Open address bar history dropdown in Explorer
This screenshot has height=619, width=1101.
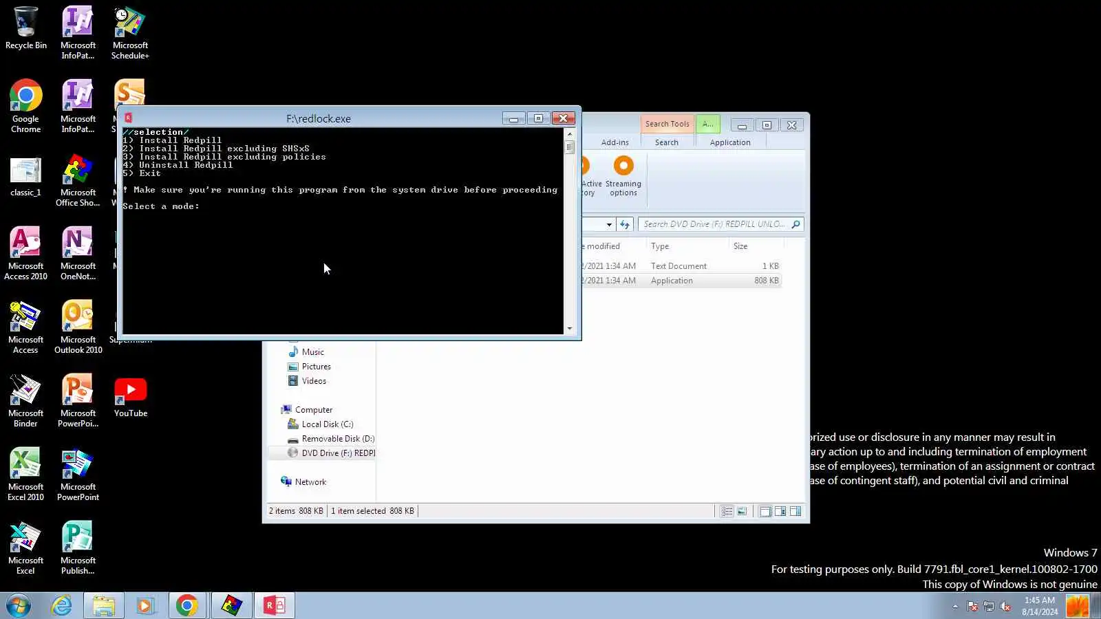point(609,224)
